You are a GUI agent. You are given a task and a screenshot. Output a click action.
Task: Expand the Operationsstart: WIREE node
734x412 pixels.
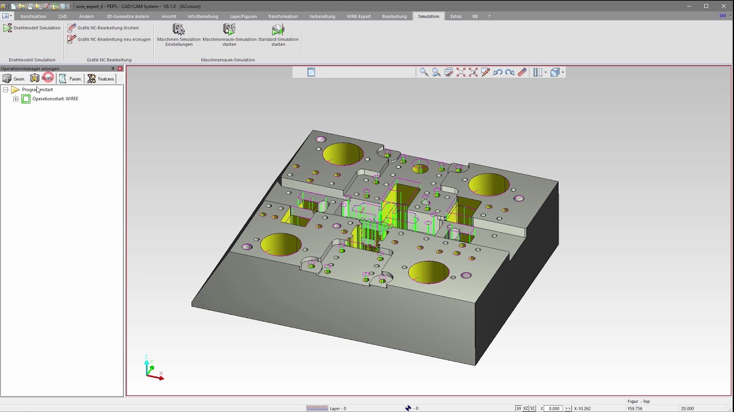pyautogui.click(x=16, y=99)
